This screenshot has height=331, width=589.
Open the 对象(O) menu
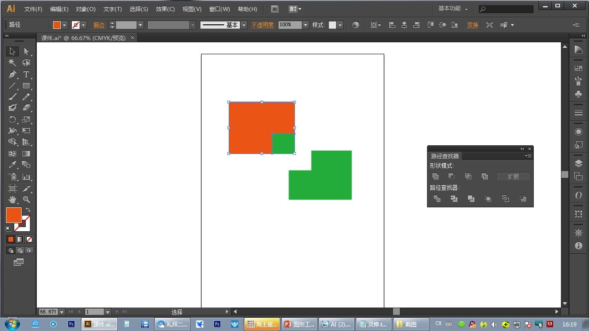[x=86, y=9]
